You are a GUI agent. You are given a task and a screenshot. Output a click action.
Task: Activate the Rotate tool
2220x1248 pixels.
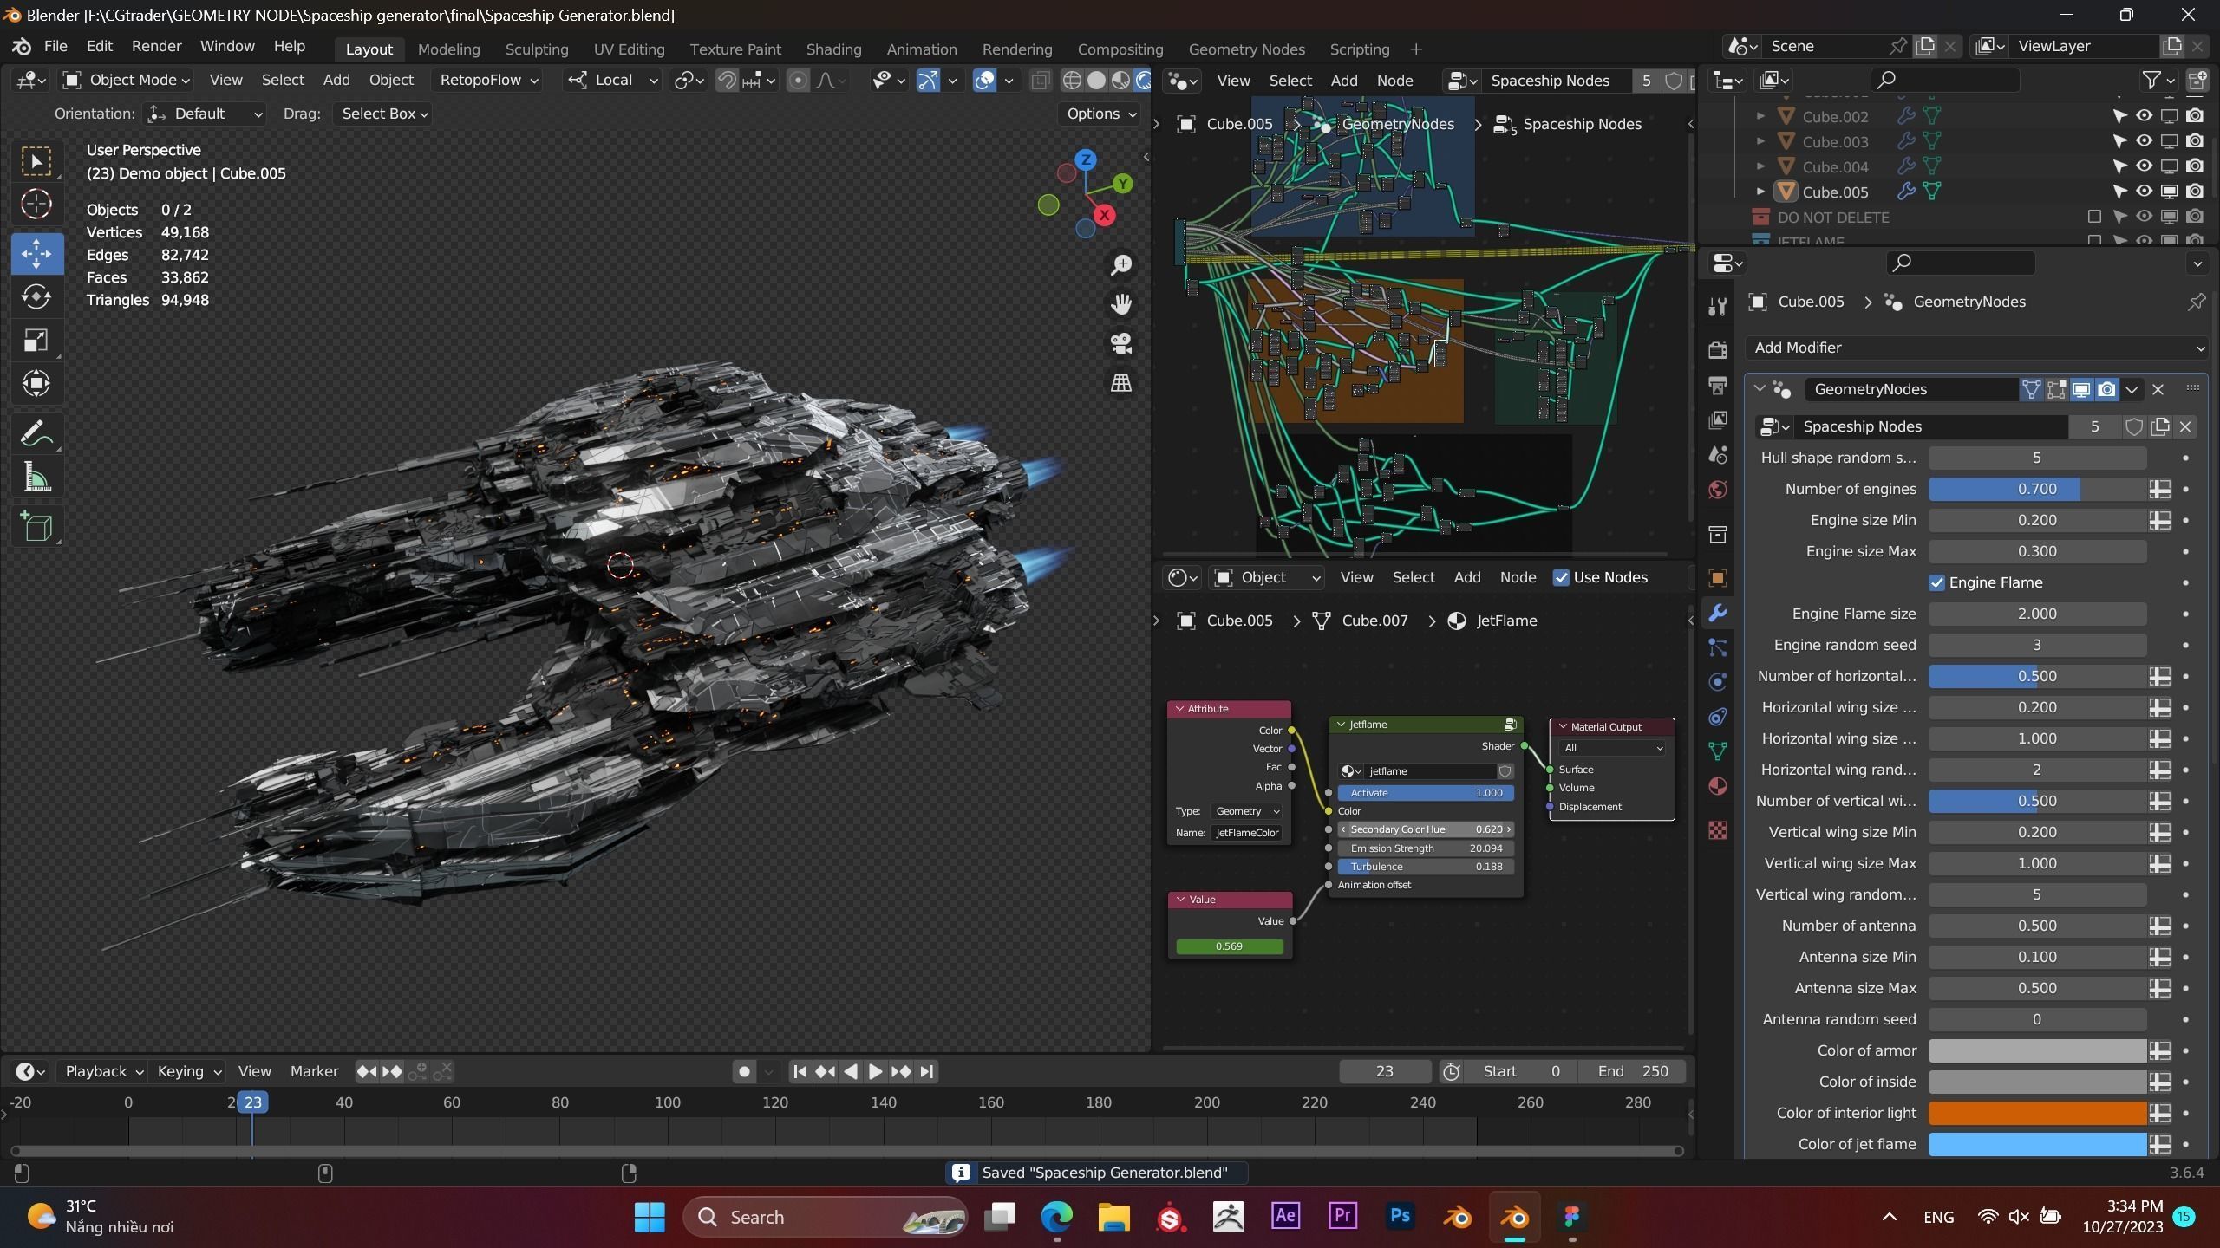pos(36,297)
